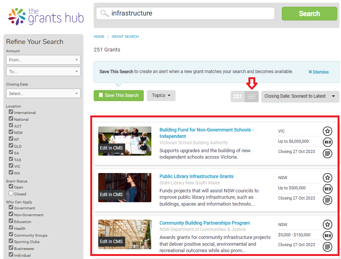
Task: Click the calendar grid icon on Building Fund grant
Action: (x=327, y=153)
